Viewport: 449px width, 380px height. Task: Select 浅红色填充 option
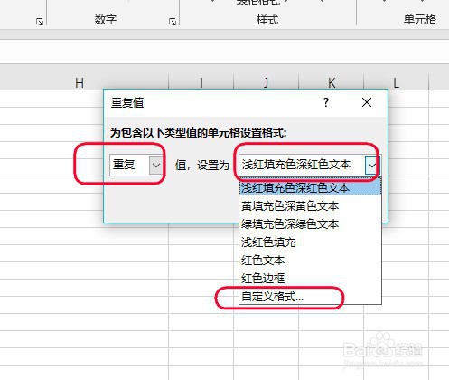pos(310,242)
